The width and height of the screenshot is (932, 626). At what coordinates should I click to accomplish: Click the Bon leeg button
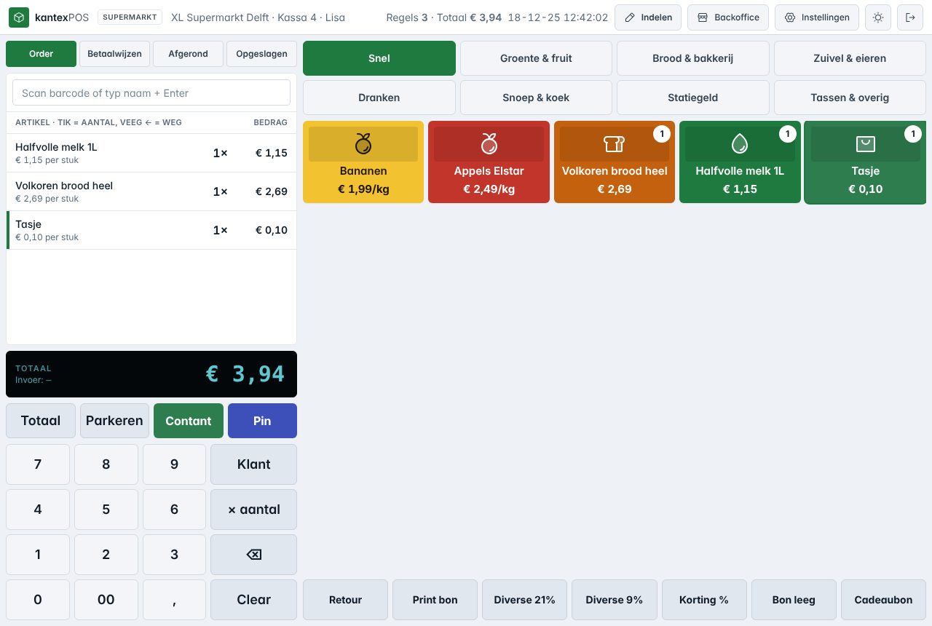coord(794,600)
